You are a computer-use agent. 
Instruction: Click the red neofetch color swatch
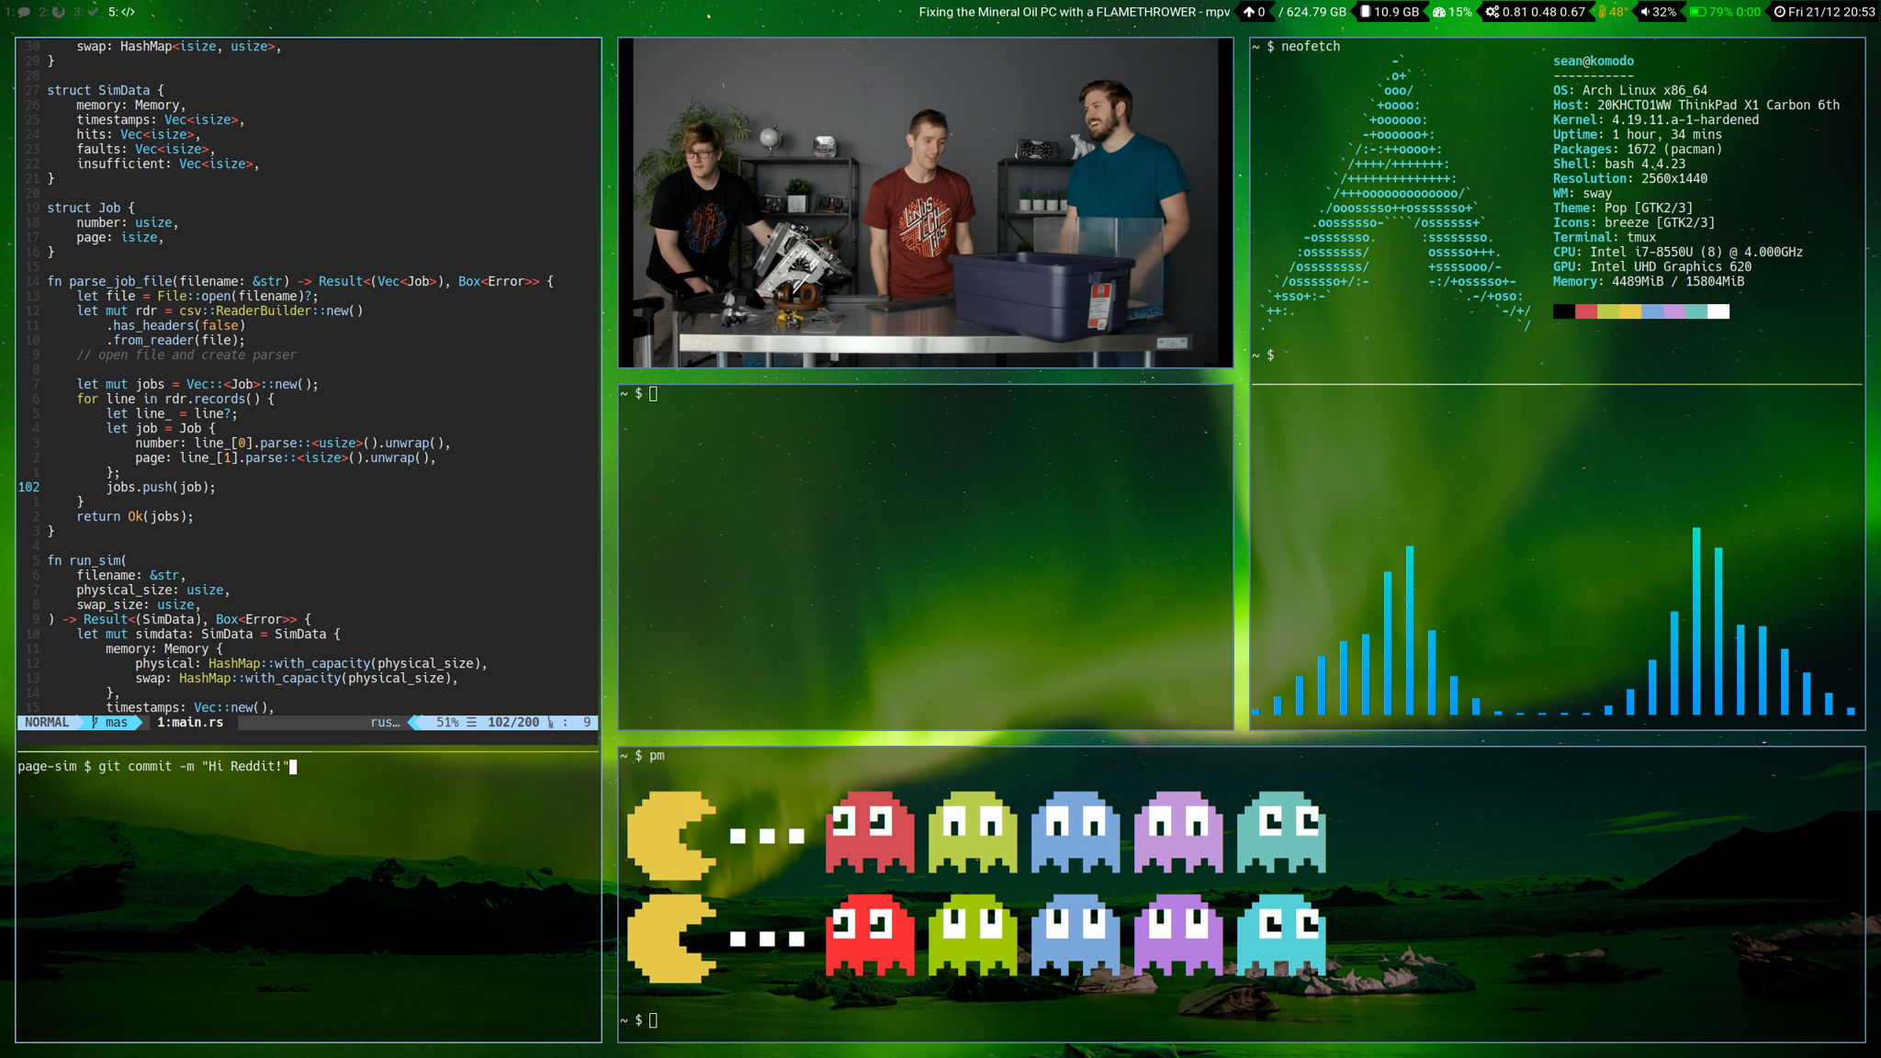point(1586,311)
